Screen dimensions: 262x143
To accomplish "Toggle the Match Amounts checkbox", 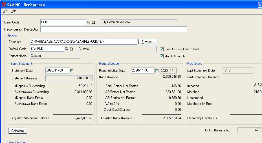I will (162, 56).
